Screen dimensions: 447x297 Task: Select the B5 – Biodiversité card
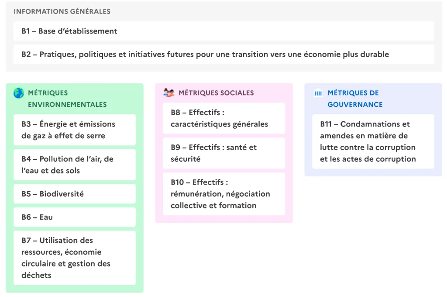point(75,194)
